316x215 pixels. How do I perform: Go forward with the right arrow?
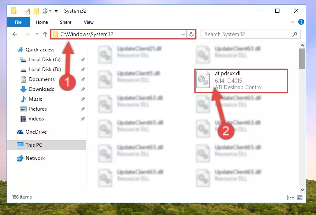(27, 34)
